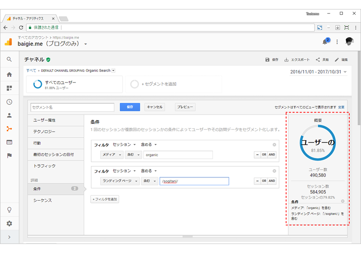Open Conversions flag icon in sidebar
Screen dimensions: 361x253
[x=9, y=156]
